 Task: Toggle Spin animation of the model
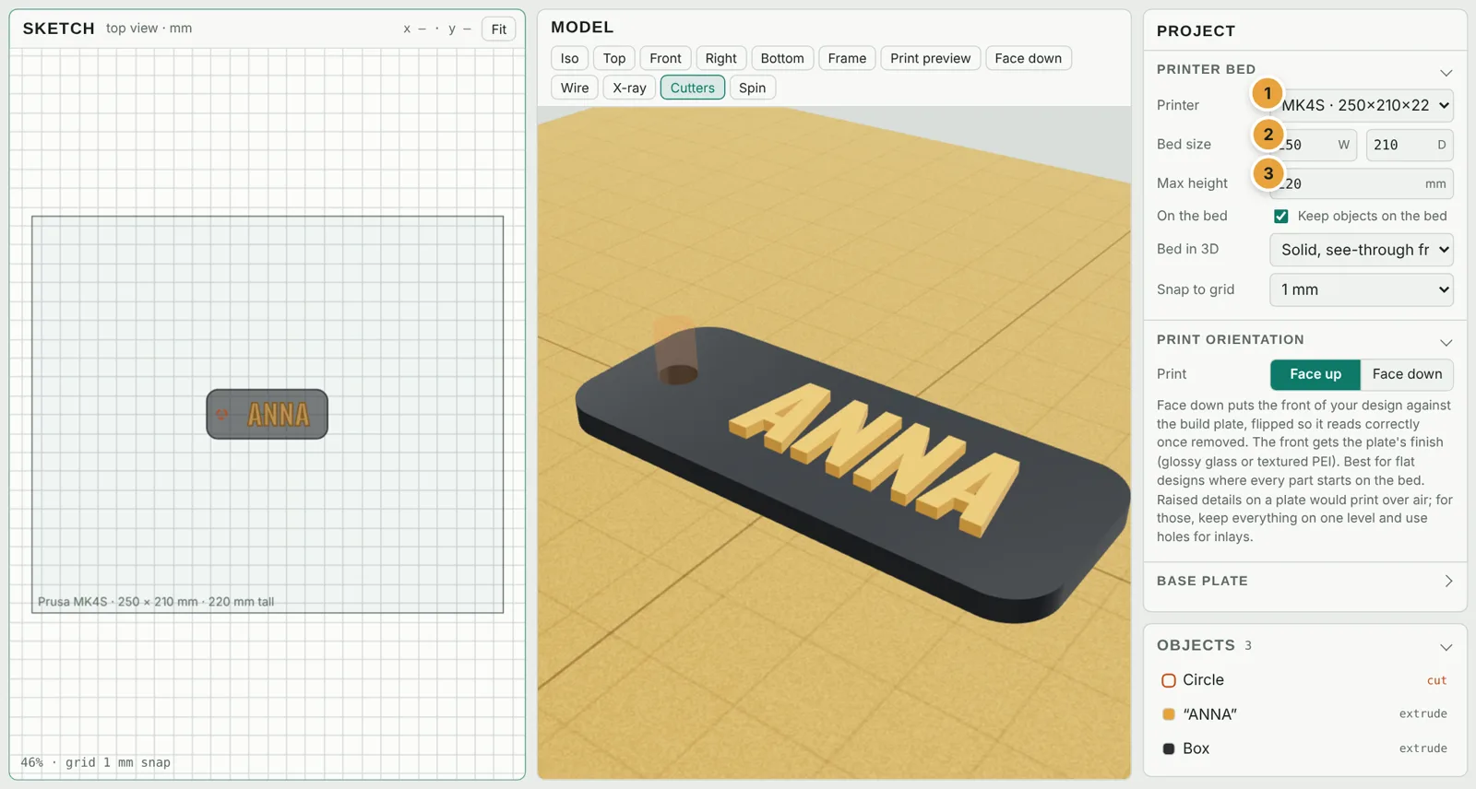coord(752,88)
